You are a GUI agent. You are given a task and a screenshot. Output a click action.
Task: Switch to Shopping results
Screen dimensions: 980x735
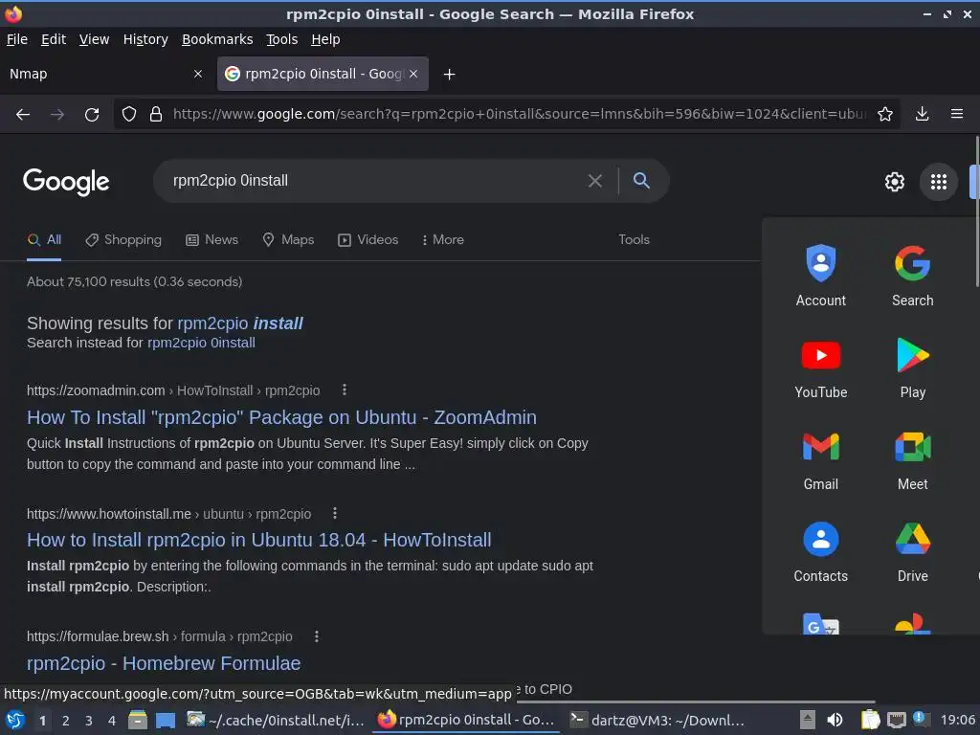click(x=123, y=240)
